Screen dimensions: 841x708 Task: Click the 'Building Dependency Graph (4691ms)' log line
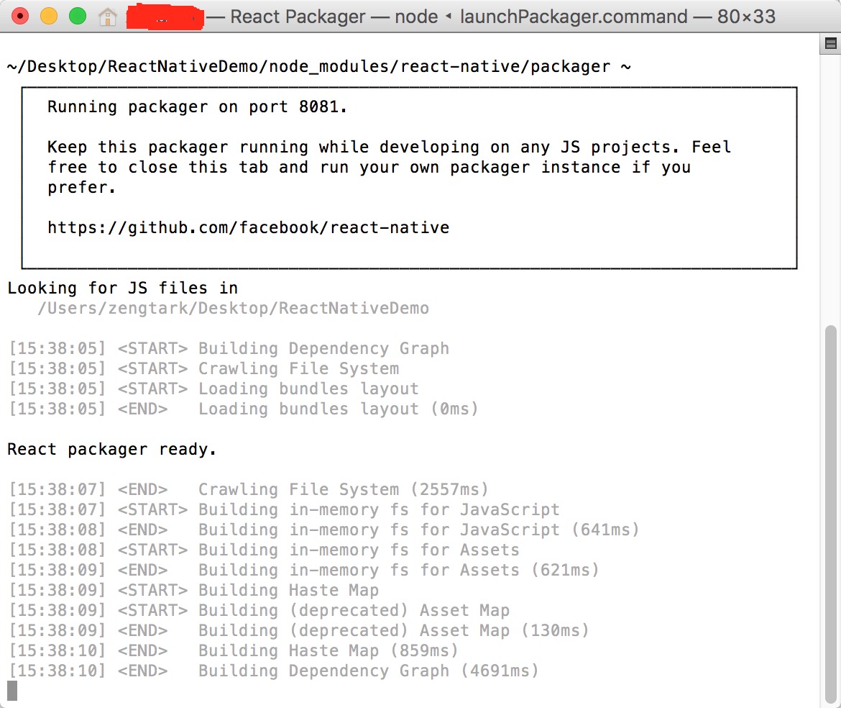tap(274, 671)
